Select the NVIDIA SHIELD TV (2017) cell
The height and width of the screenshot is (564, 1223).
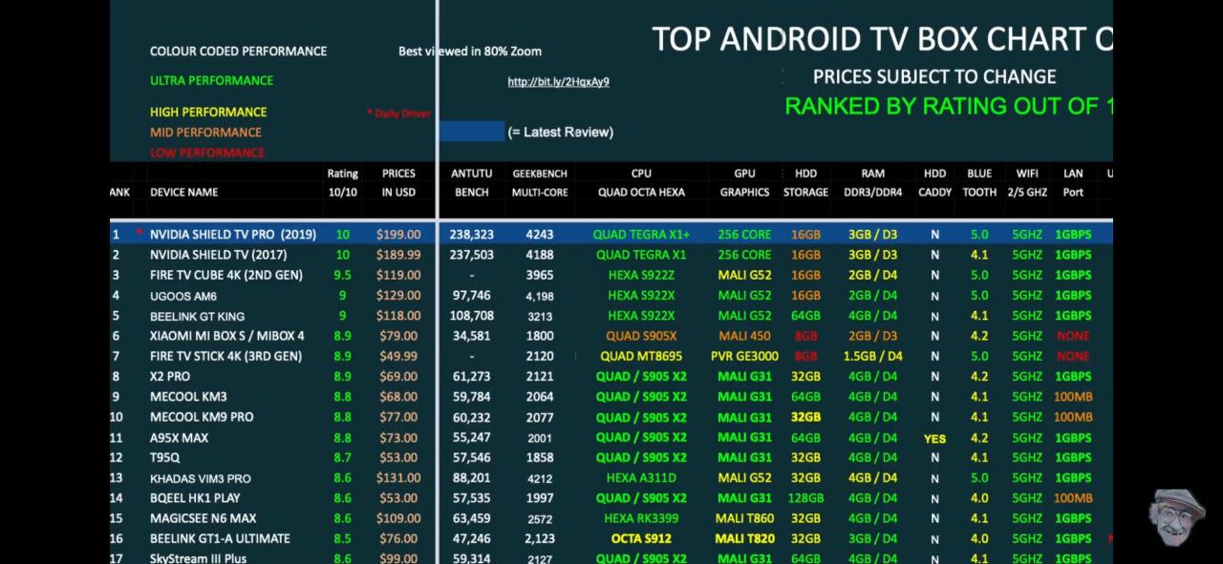[218, 255]
